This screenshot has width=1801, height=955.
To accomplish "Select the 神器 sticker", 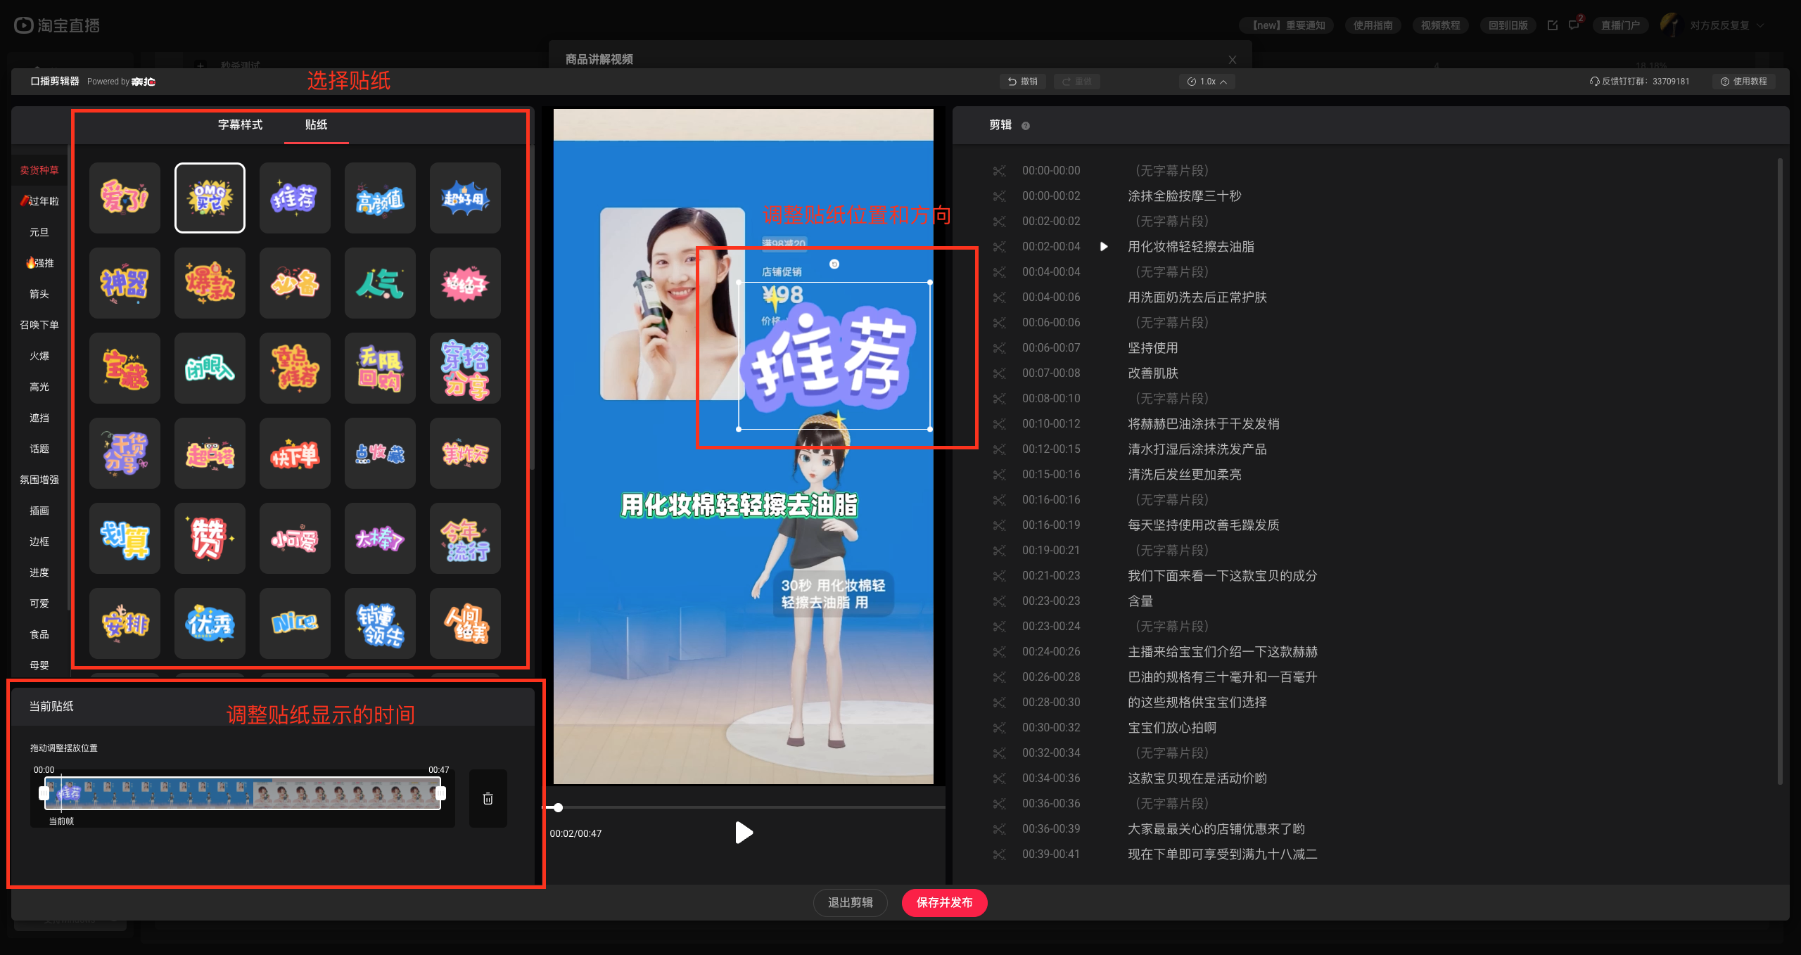I will coord(125,283).
